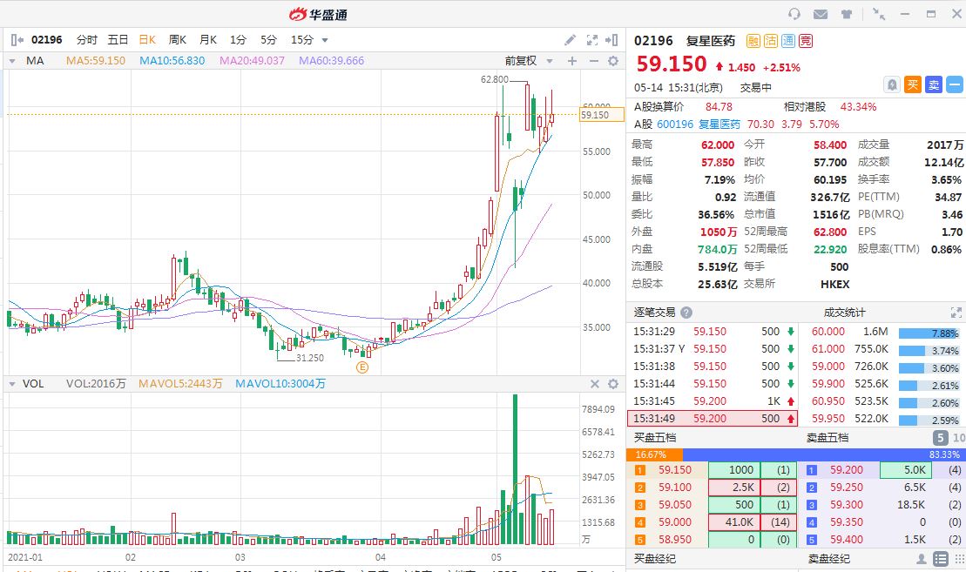Viewport: 966px width, 572px height.
Task: Open the skin theme shirt icon
Action: pyautogui.click(x=847, y=14)
